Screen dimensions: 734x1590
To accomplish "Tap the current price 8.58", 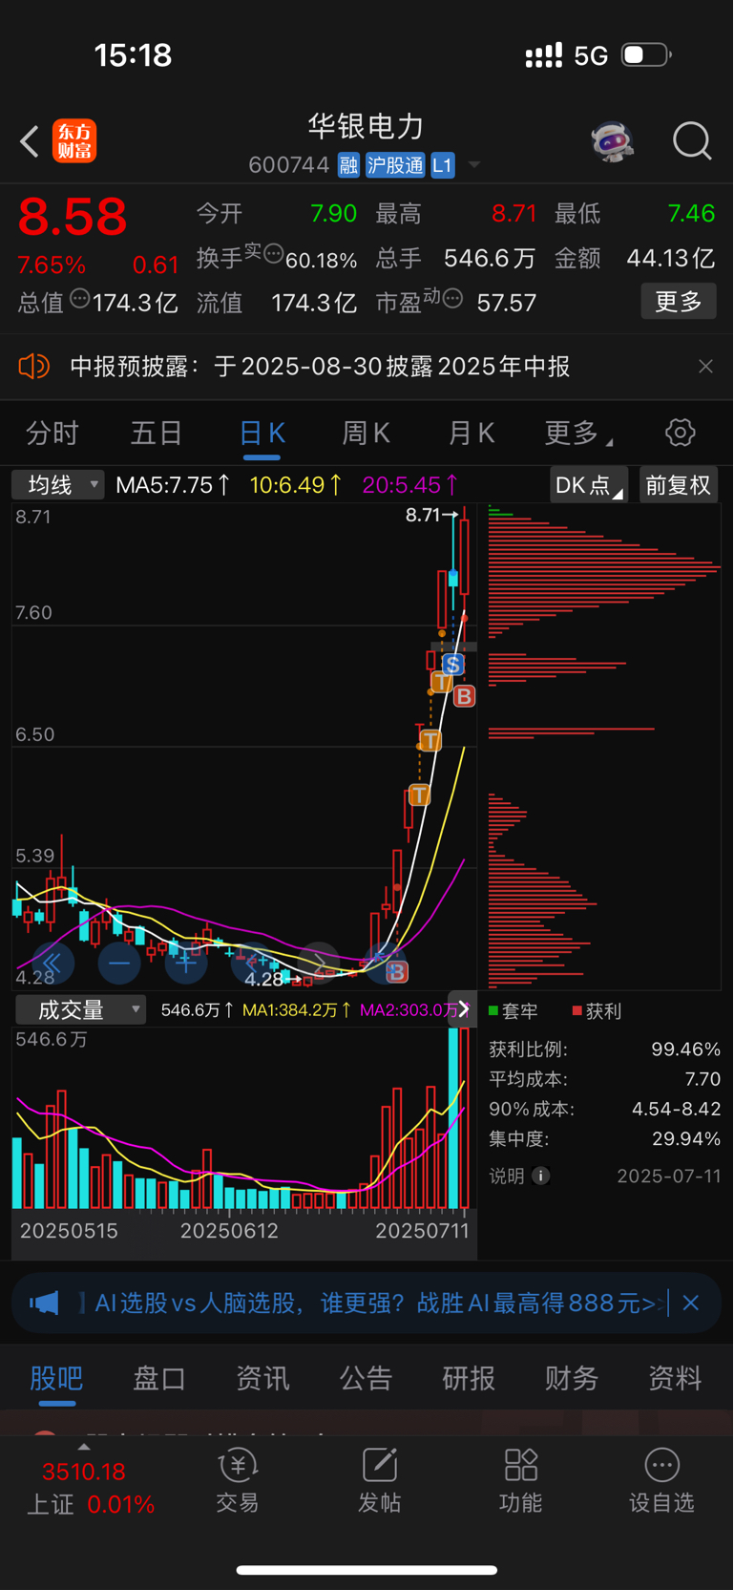I will [73, 217].
